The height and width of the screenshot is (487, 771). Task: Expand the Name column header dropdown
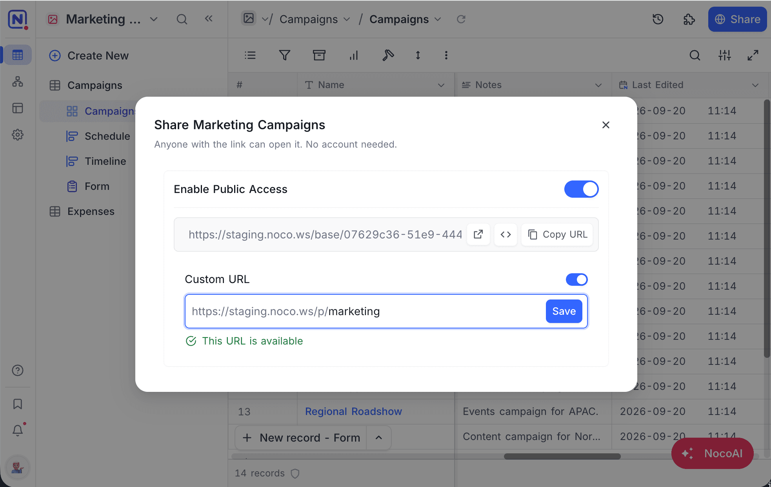point(441,85)
